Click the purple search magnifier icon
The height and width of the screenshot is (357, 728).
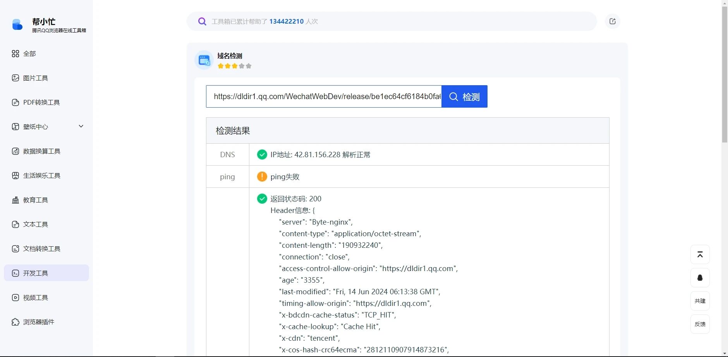202,21
